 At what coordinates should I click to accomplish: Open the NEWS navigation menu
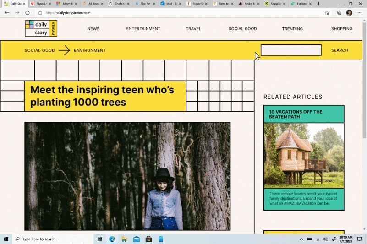pos(93,29)
